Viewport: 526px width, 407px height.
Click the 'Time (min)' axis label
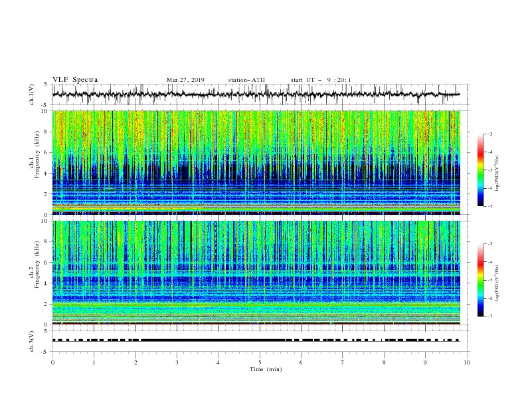[x=266, y=369]
